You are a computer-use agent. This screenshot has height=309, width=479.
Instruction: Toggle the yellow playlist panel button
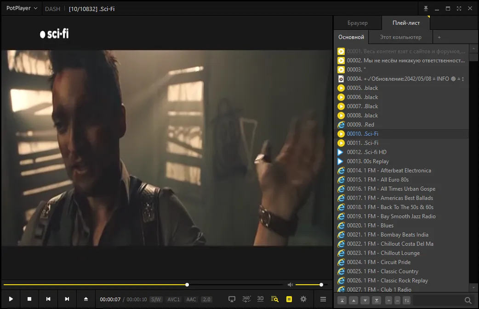coord(289,299)
